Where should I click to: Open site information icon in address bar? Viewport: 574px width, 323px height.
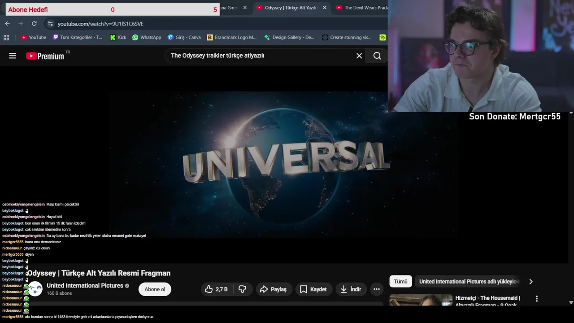pos(50,24)
